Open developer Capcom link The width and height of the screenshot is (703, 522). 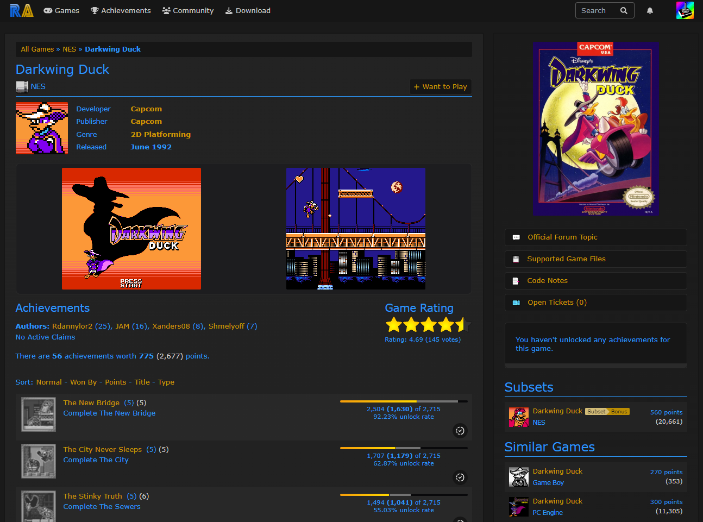tap(146, 109)
